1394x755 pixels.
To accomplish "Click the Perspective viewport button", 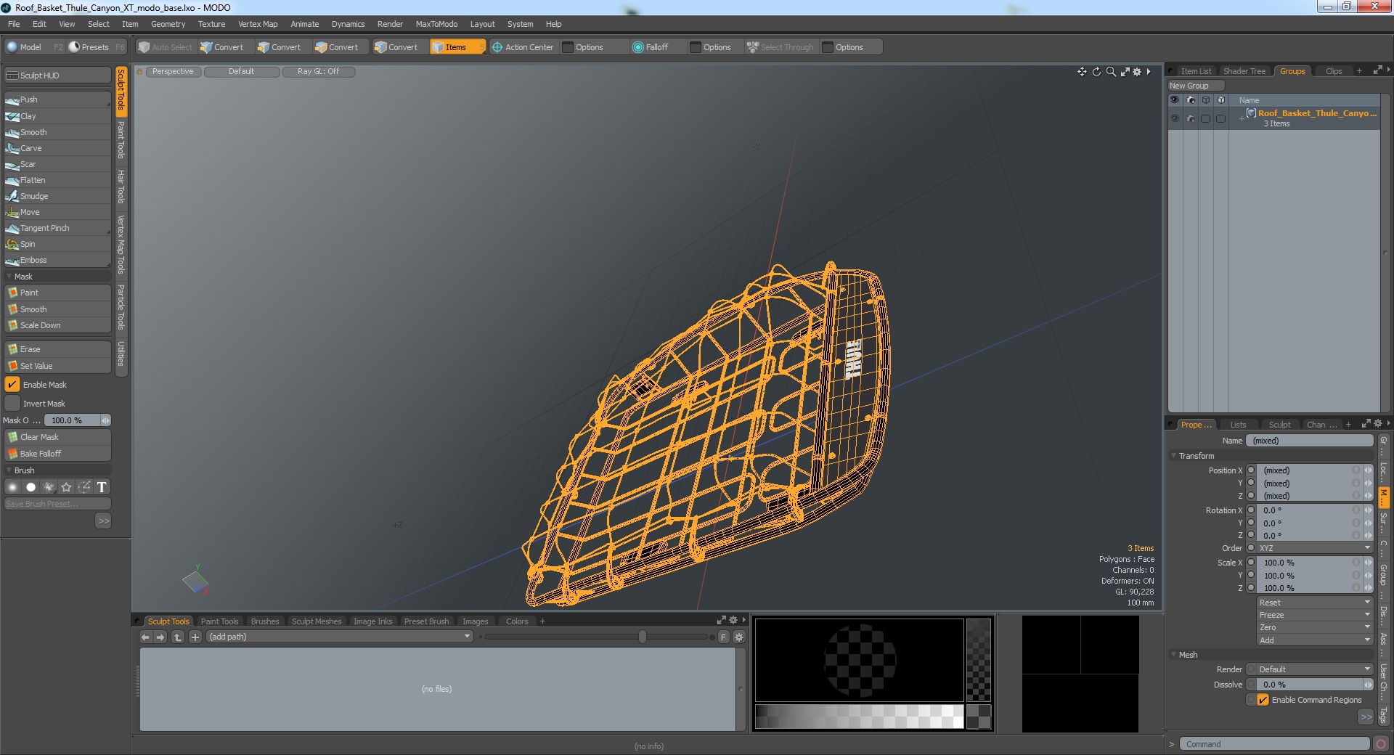I will click(173, 71).
